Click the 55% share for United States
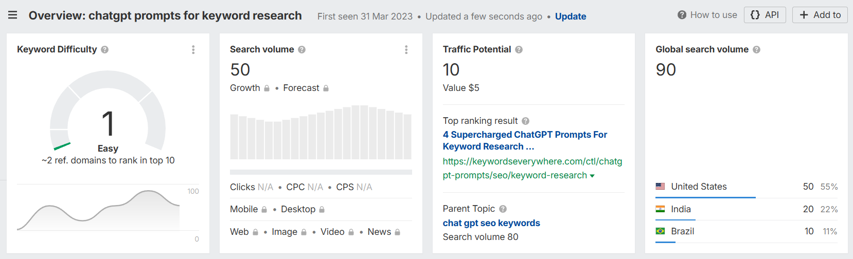This screenshot has width=853, height=259. (829, 187)
